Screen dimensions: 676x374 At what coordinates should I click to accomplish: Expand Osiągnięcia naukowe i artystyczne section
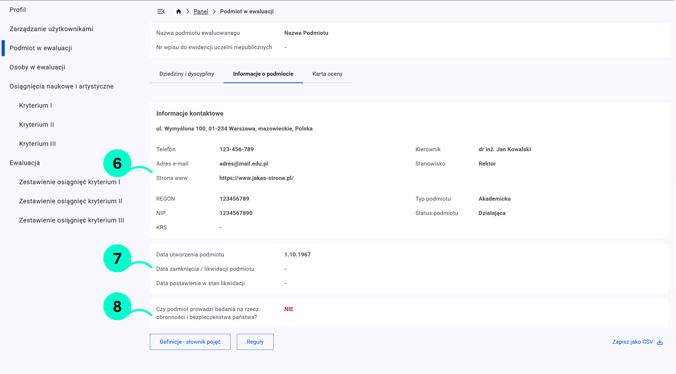tap(61, 86)
